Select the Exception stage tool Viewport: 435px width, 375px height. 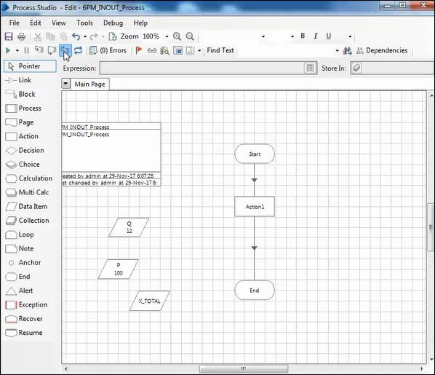pos(26,304)
